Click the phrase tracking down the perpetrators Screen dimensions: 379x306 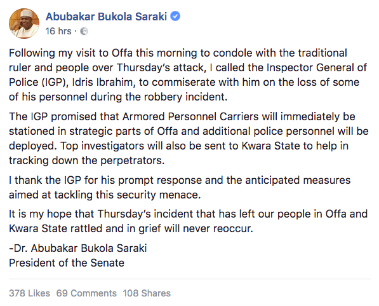click(x=86, y=160)
